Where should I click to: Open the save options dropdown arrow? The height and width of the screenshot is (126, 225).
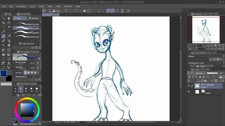[62, 11]
